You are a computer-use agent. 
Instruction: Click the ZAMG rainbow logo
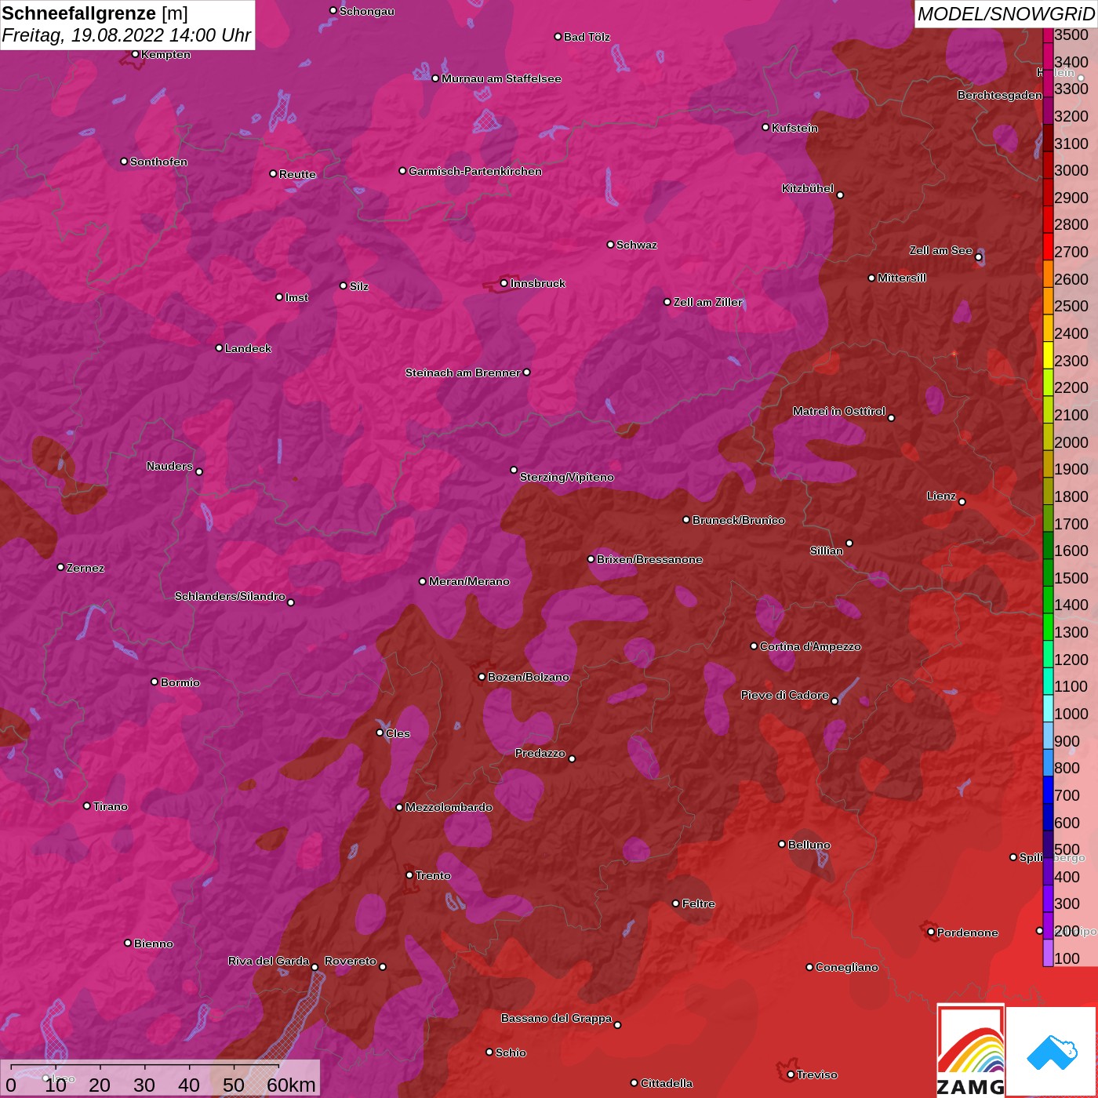[x=971, y=1052]
